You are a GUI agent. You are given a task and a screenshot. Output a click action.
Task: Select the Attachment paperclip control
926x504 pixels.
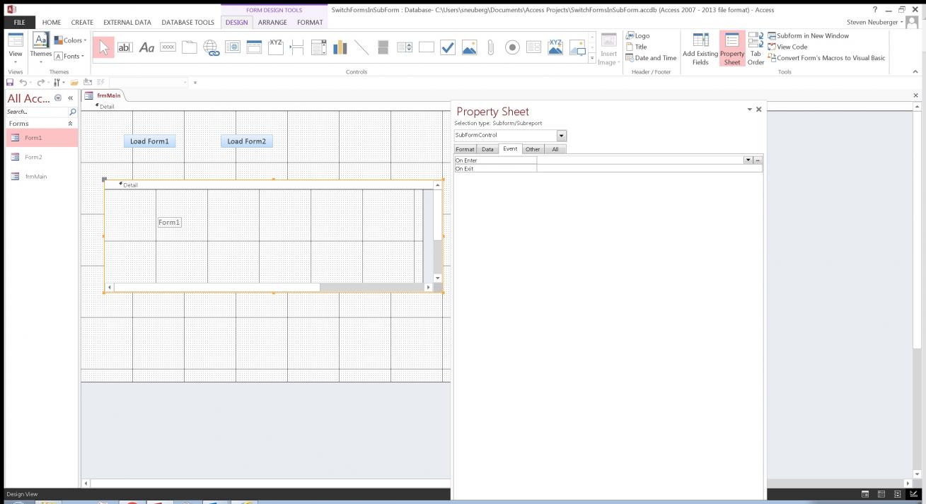[x=490, y=47]
